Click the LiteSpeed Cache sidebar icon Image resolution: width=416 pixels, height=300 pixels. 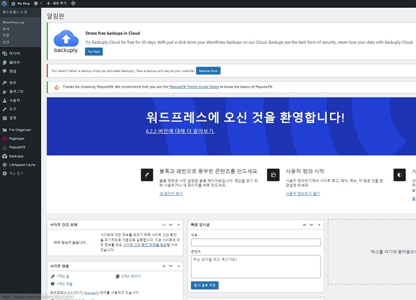click(x=4, y=165)
